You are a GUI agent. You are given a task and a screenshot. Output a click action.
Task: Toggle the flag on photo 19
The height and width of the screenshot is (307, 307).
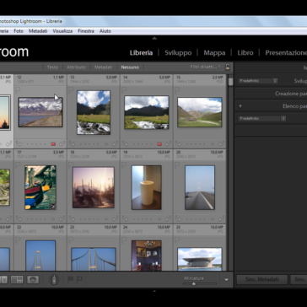tap(124, 164)
